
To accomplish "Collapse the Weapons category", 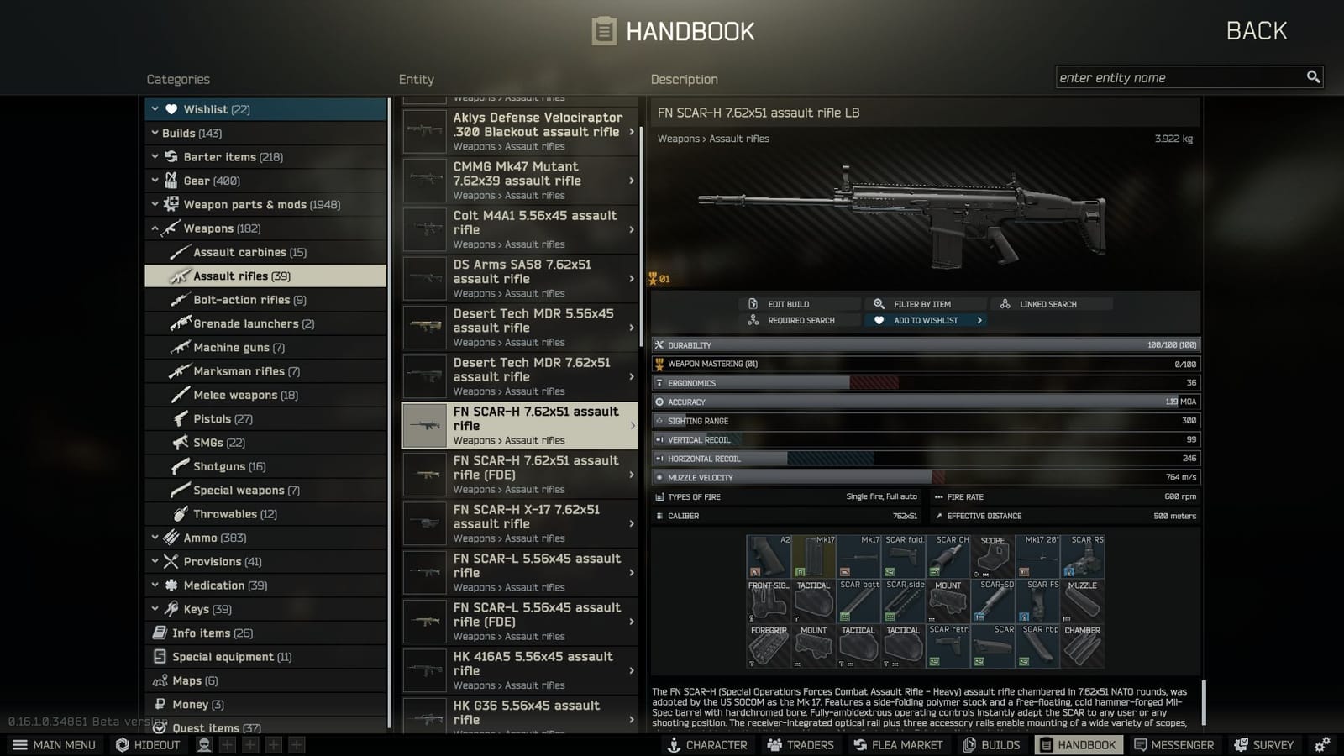I will pyautogui.click(x=156, y=228).
